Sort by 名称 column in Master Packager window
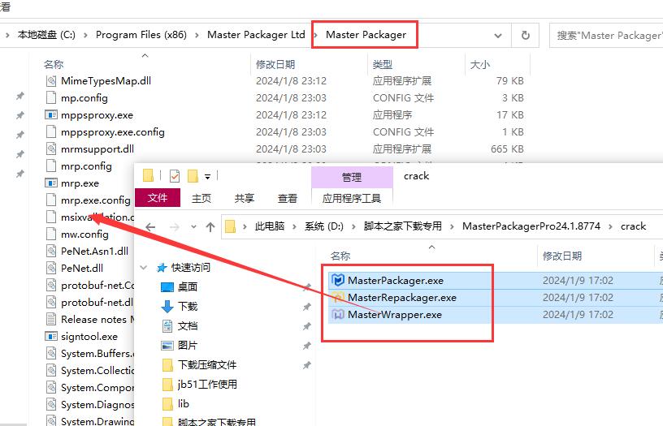663x426 pixels. tap(54, 65)
